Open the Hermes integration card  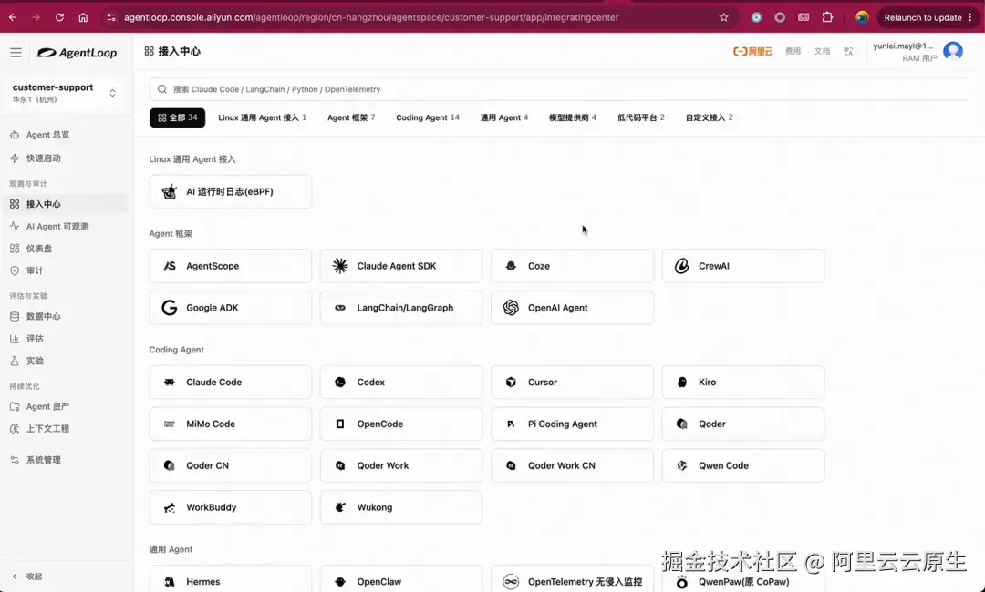[x=231, y=579]
